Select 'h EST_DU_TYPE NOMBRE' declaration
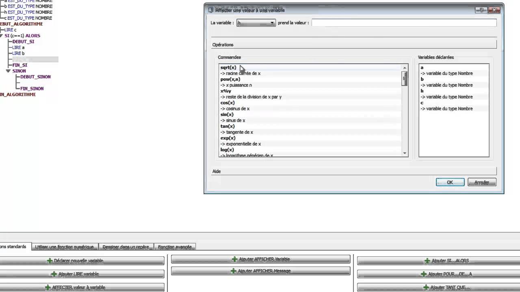The height and width of the screenshot is (292, 520). pos(28,12)
